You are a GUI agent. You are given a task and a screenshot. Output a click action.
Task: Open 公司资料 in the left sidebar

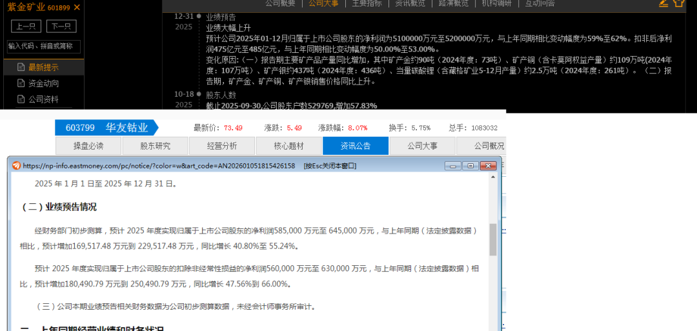44,99
